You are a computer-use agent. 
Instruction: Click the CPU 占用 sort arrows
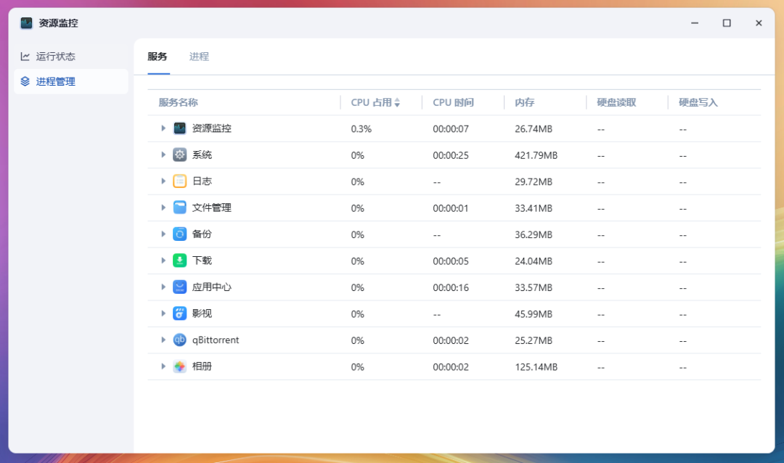[397, 102]
